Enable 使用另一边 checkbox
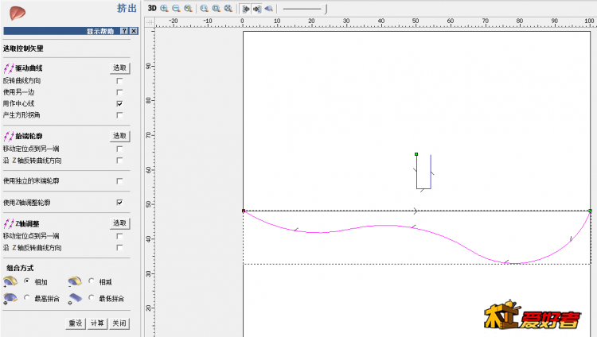Screen dimensions: 597x337 119,92
